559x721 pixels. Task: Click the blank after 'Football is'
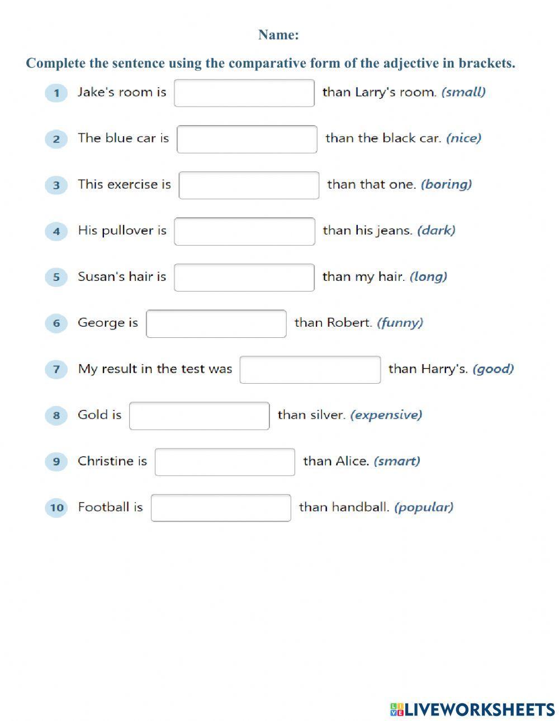click(x=221, y=508)
